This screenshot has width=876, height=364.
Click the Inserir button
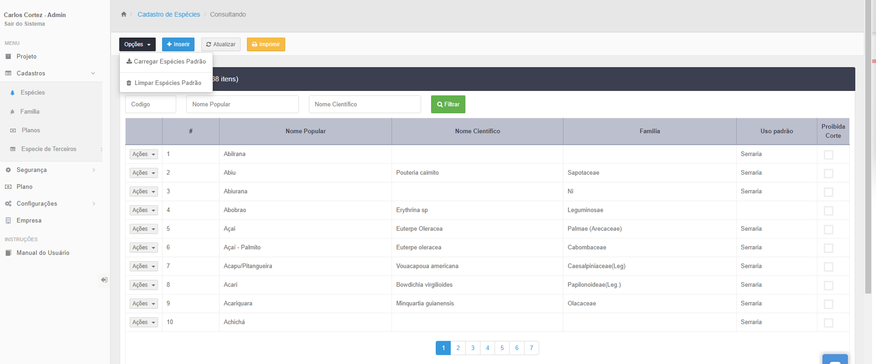point(178,44)
